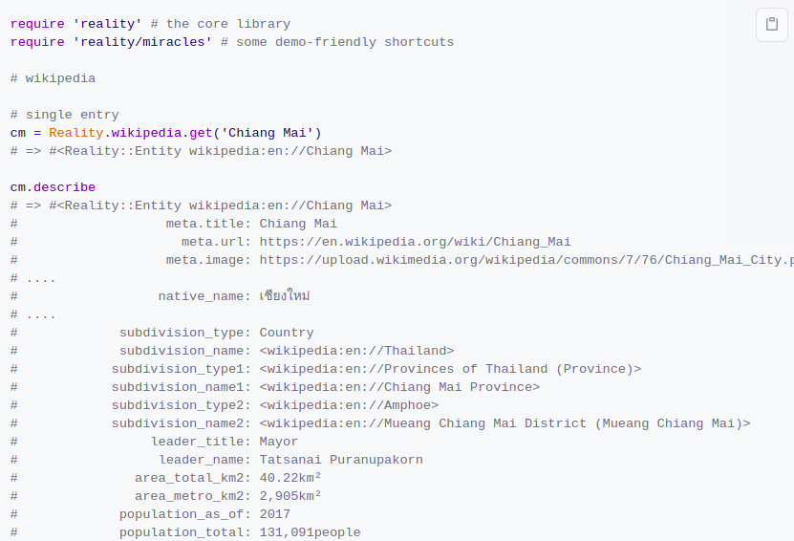Click the meta.url Wikipedia address text
This screenshot has width=794, height=541.
pyautogui.click(x=415, y=242)
